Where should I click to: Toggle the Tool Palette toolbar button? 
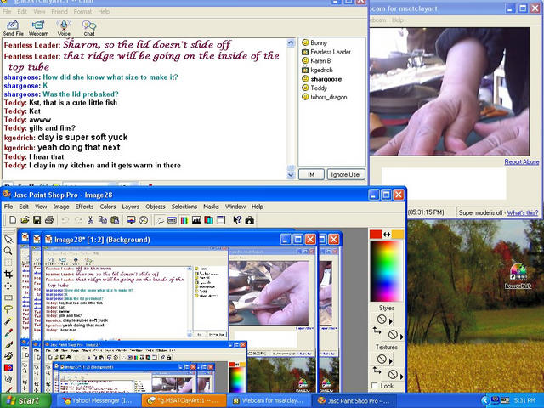[160, 220]
